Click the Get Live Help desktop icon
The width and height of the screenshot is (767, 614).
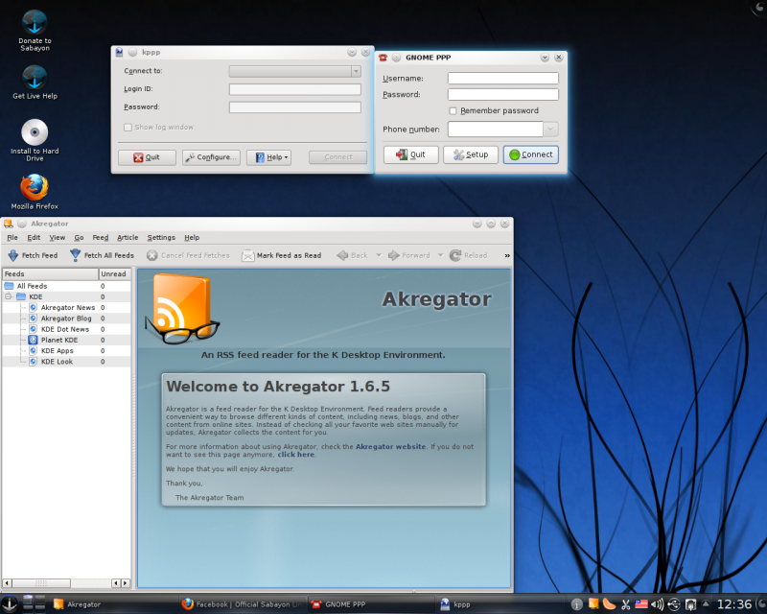pyautogui.click(x=35, y=78)
